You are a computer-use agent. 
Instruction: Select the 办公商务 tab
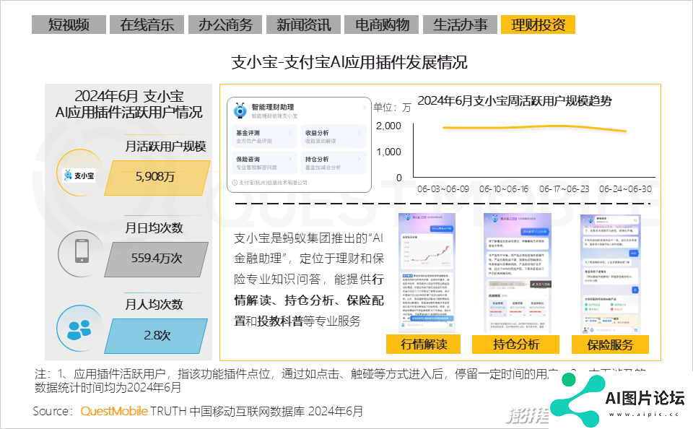click(225, 25)
